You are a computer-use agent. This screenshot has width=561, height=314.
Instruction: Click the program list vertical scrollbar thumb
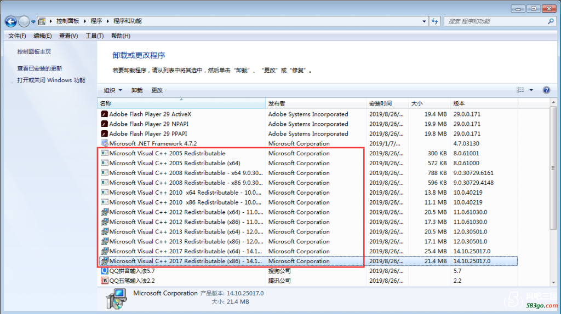pos(553,168)
